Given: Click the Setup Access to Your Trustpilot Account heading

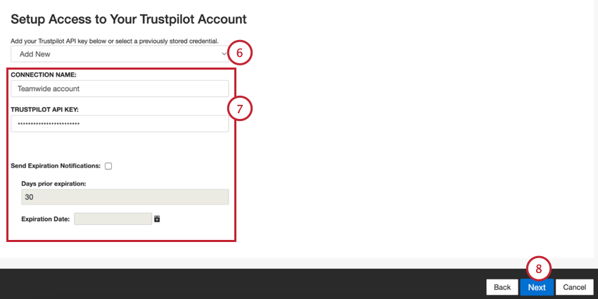Looking at the screenshot, I should (128, 19).
